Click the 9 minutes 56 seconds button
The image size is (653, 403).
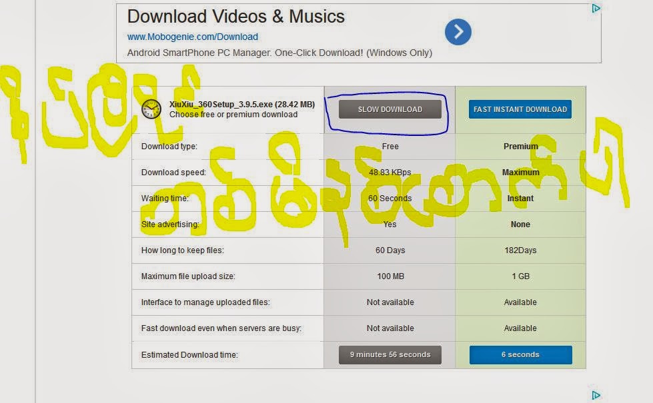[x=390, y=355]
